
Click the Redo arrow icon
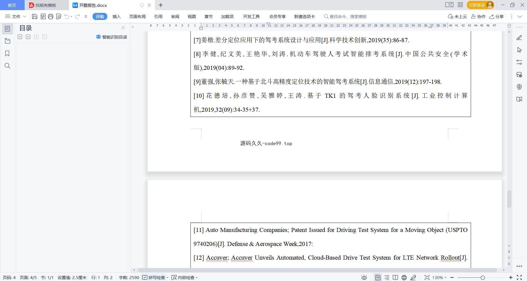coord(78,16)
